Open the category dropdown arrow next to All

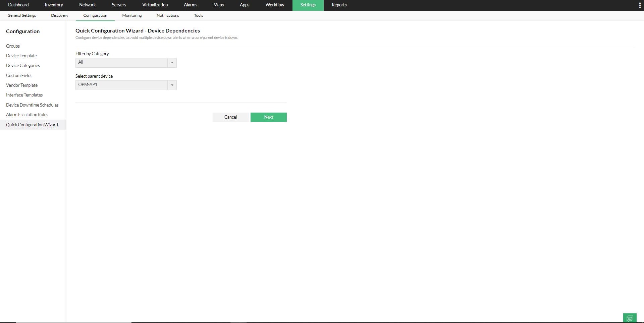coord(172,63)
